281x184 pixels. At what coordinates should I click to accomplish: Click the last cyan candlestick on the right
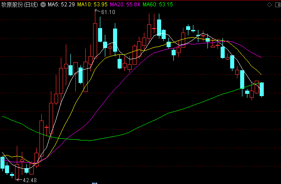[262, 89]
